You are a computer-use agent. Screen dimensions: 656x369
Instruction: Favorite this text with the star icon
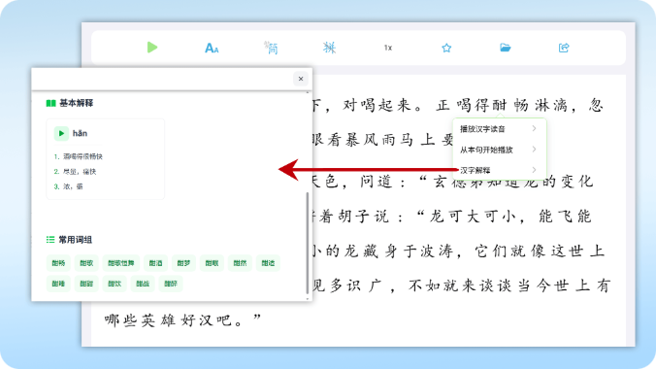[x=446, y=48]
